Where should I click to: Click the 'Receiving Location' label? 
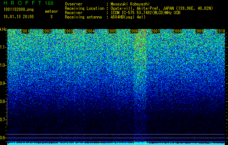click(x=84, y=8)
